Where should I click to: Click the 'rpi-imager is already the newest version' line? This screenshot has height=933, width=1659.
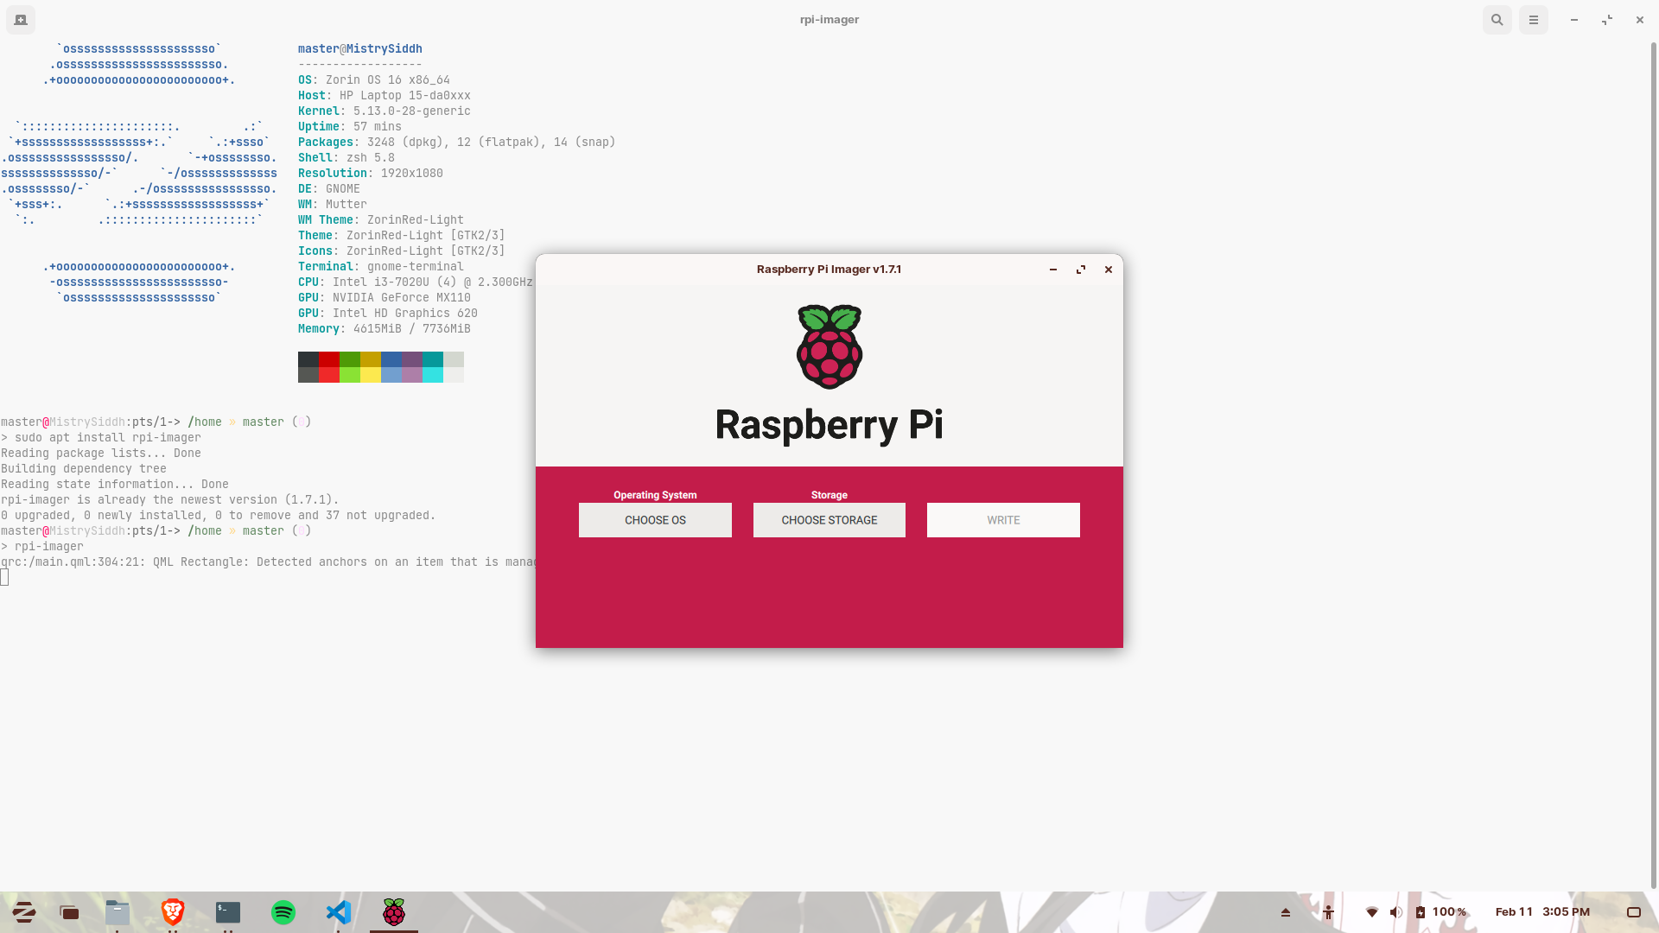pyautogui.click(x=170, y=500)
